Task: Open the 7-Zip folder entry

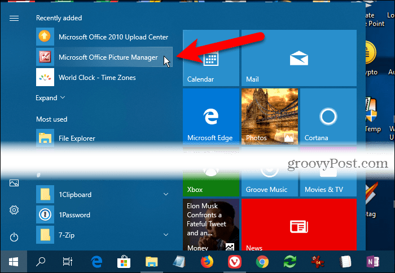Action: click(104, 235)
